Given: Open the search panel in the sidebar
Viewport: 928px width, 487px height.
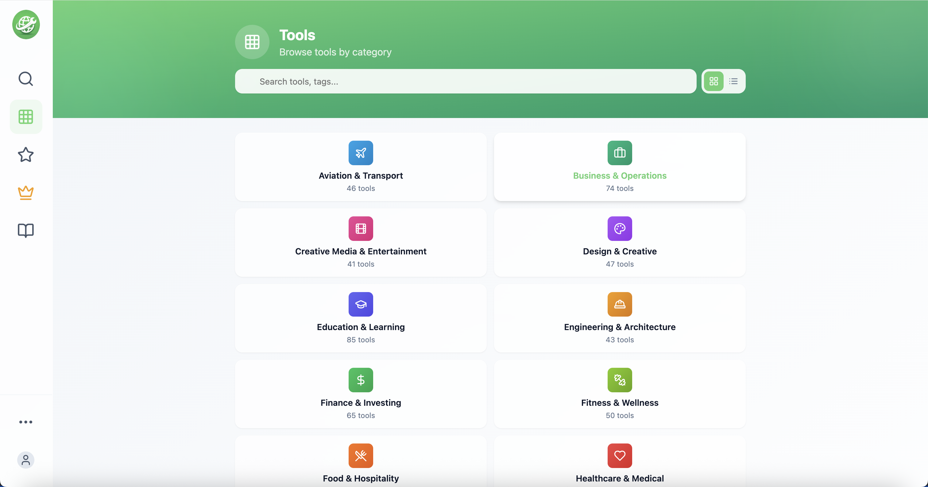Looking at the screenshot, I should coord(25,79).
